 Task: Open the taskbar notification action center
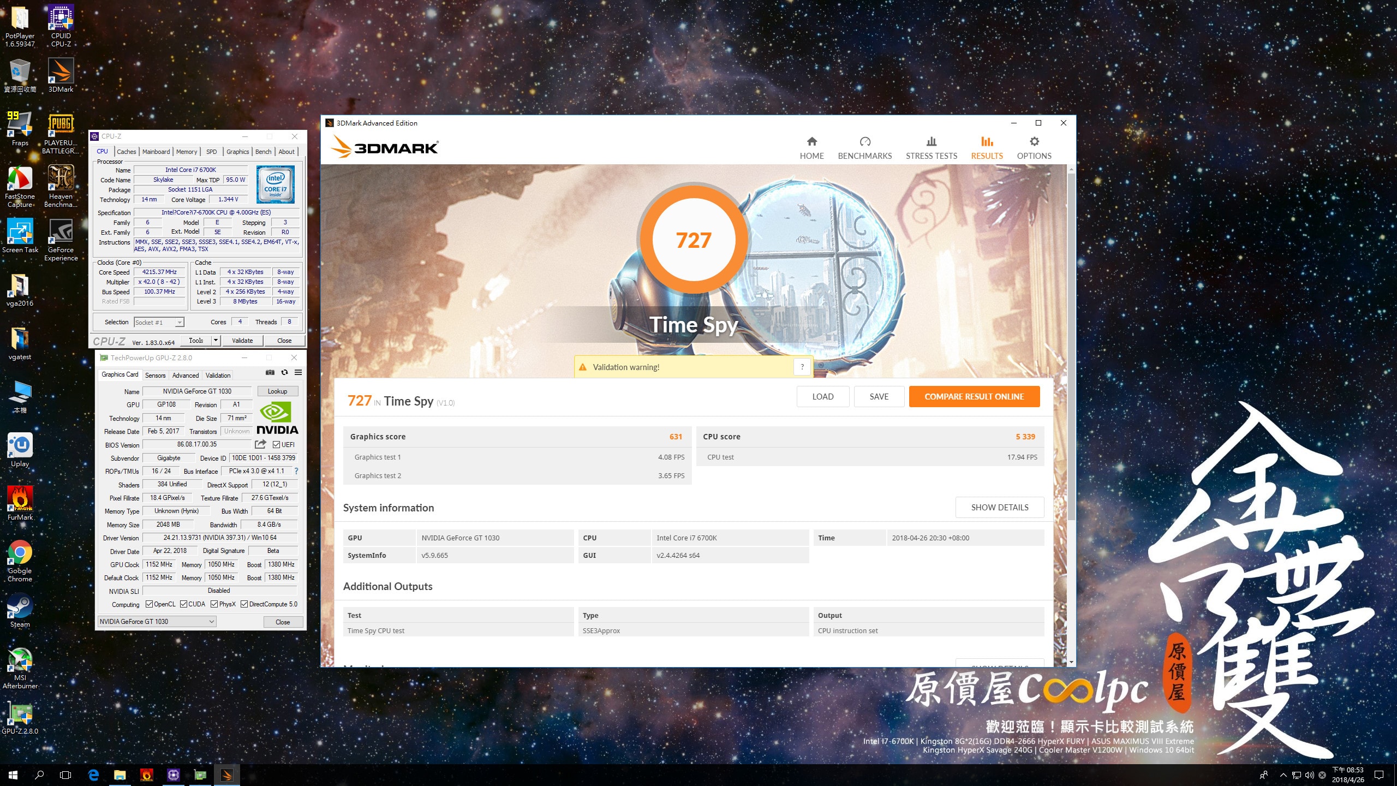(x=1379, y=775)
